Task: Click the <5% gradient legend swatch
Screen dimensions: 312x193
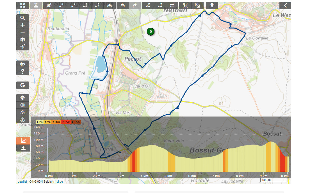Action: [39, 122]
